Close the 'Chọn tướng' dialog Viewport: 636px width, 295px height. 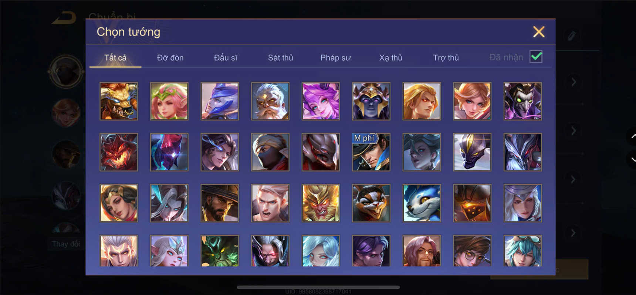point(539,32)
